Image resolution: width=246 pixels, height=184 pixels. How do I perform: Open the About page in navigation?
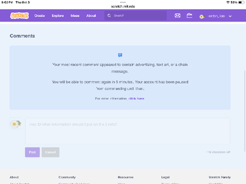(91, 16)
